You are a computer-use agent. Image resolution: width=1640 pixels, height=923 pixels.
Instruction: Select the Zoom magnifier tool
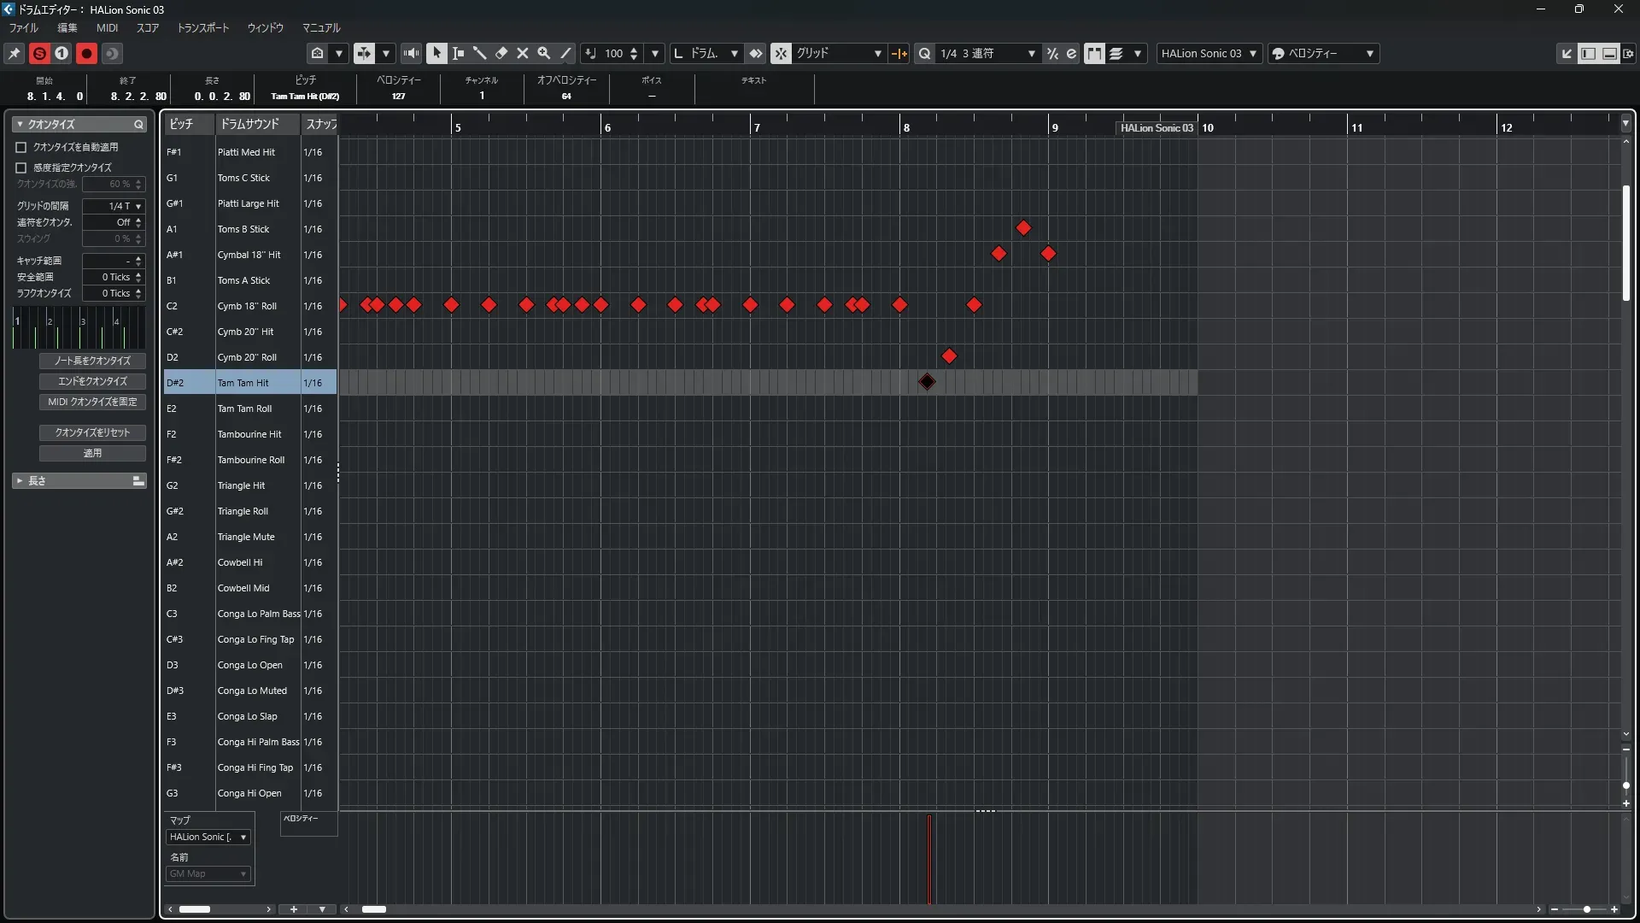pyautogui.click(x=544, y=53)
